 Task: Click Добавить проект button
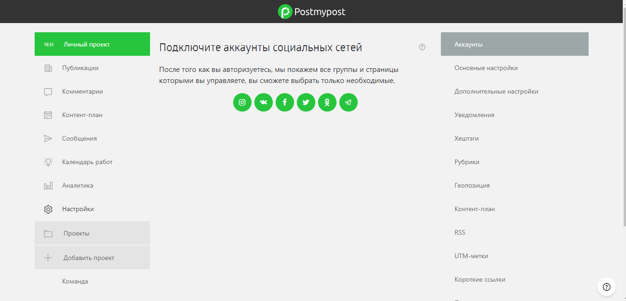pos(89,258)
